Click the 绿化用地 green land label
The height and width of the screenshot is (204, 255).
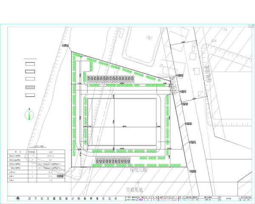[138, 170]
